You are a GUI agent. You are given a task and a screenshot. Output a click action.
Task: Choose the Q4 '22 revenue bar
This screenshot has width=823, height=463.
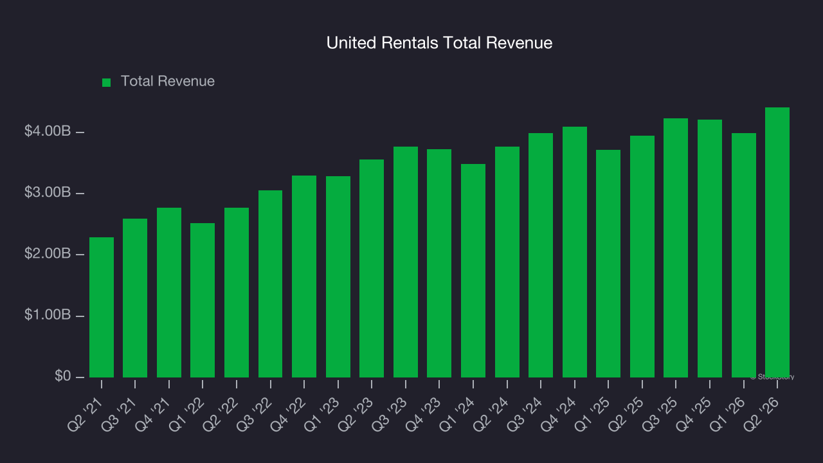304,277
